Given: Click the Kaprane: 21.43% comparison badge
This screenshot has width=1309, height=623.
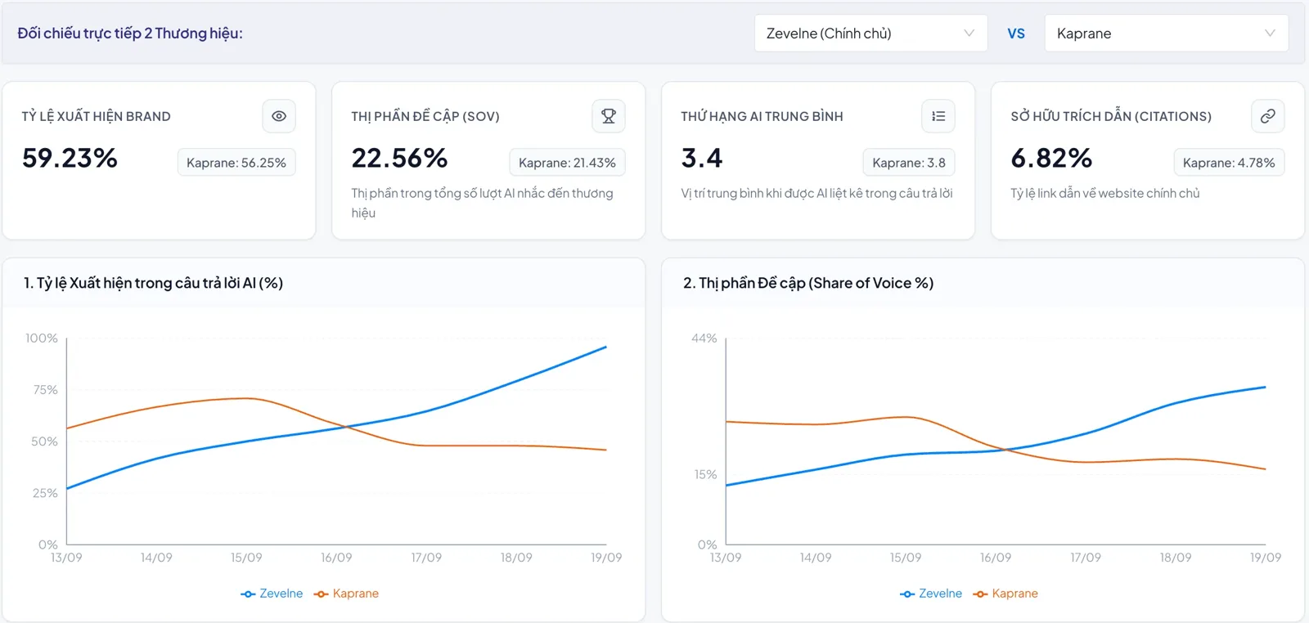Looking at the screenshot, I should click(x=567, y=163).
